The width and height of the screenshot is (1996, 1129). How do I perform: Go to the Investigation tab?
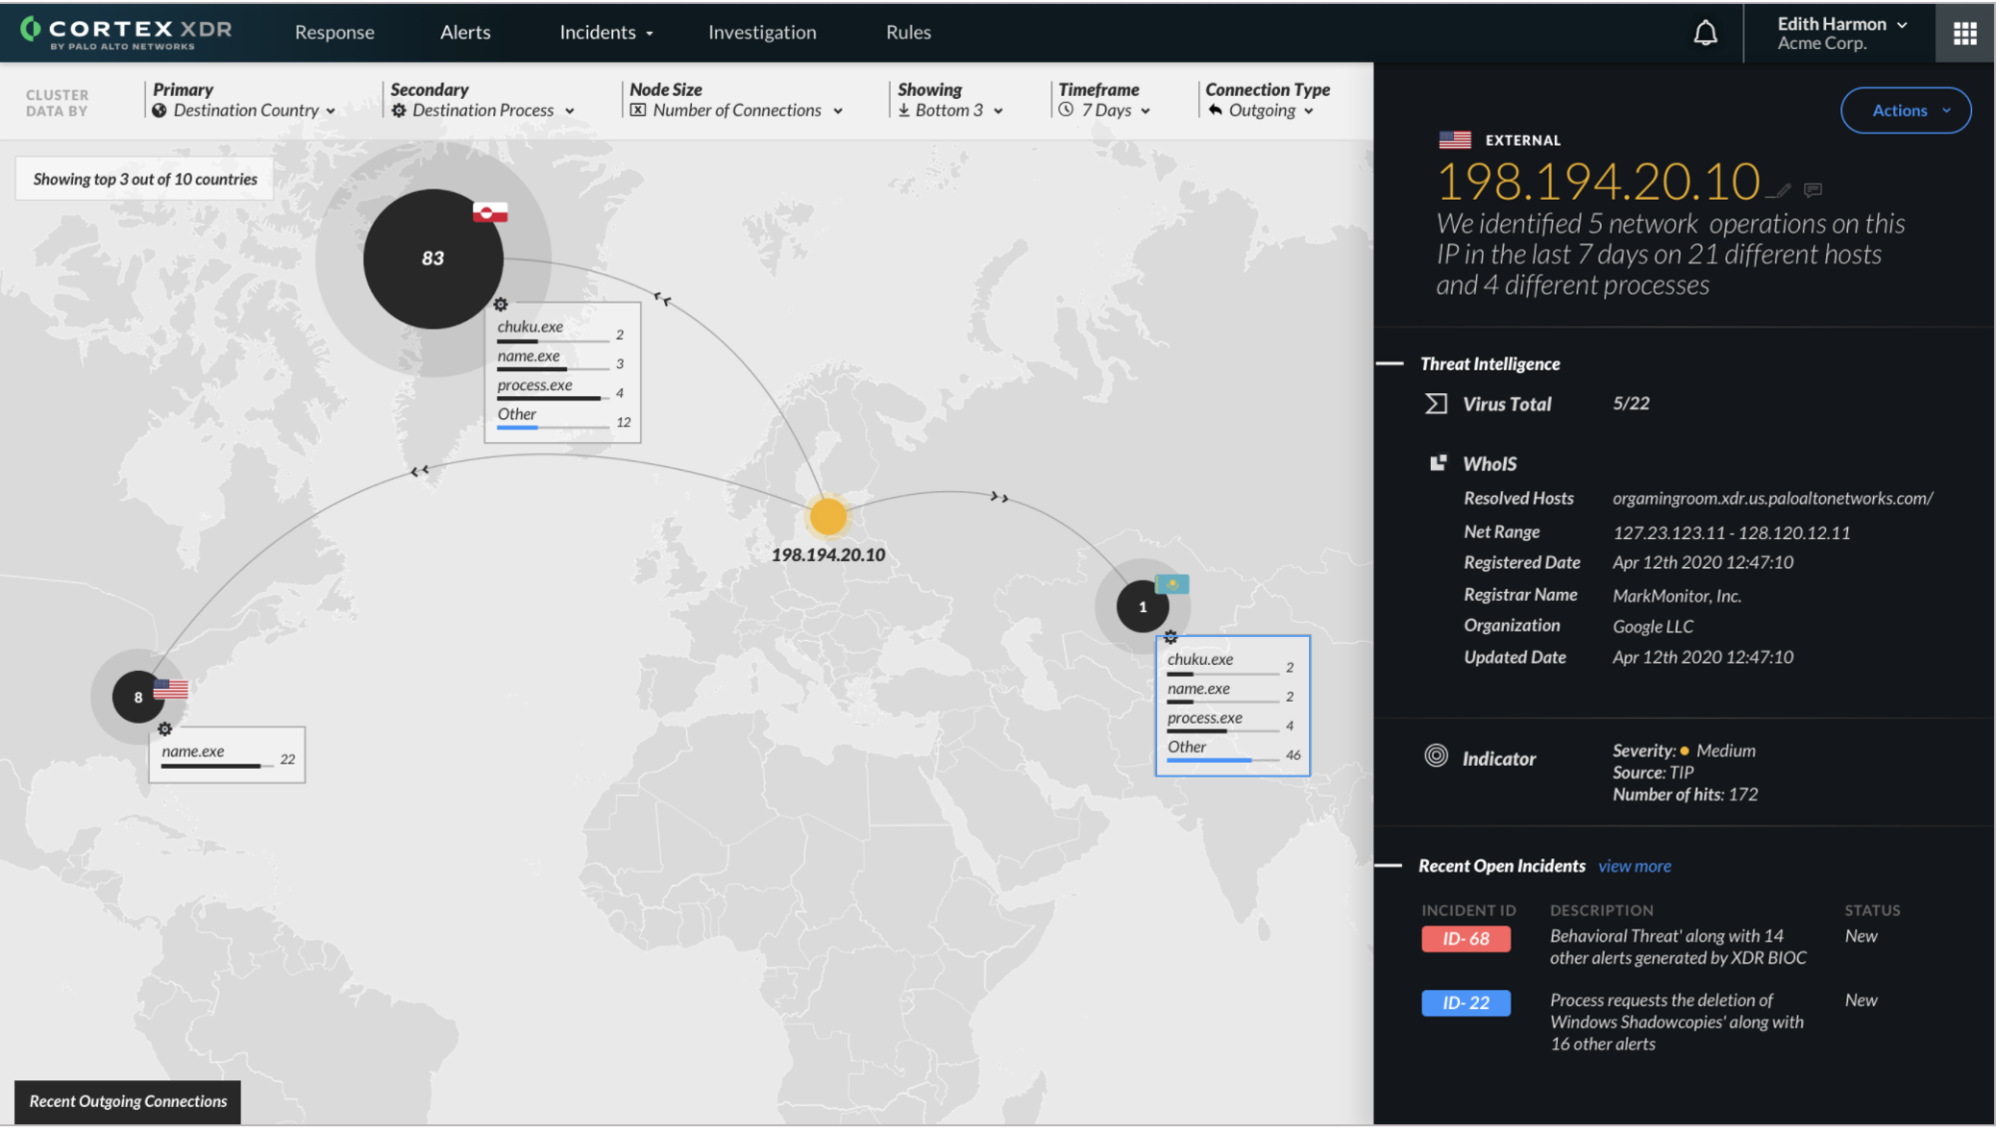pyautogui.click(x=762, y=33)
